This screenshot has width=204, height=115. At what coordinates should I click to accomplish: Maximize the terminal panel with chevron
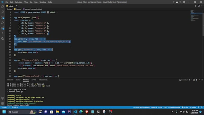coord(199,80)
